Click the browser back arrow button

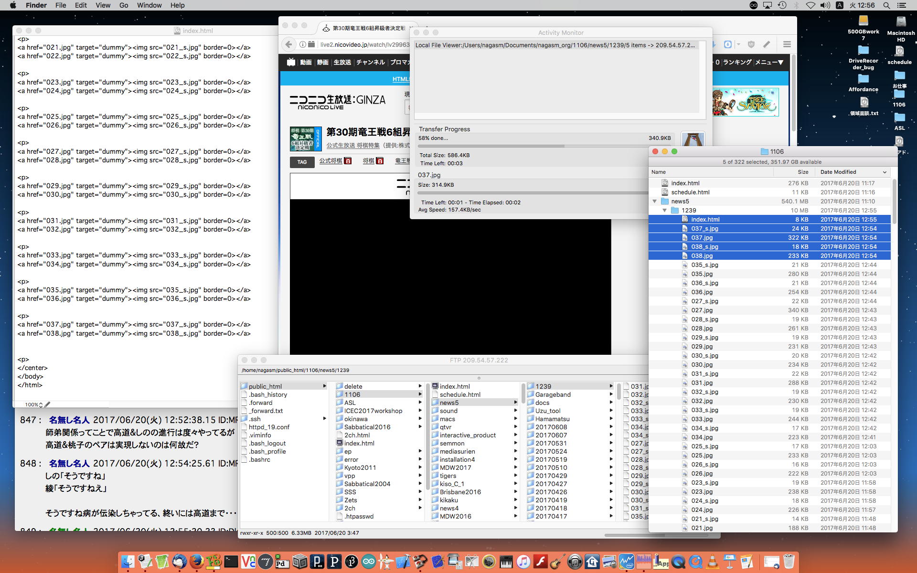[x=288, y=44]
